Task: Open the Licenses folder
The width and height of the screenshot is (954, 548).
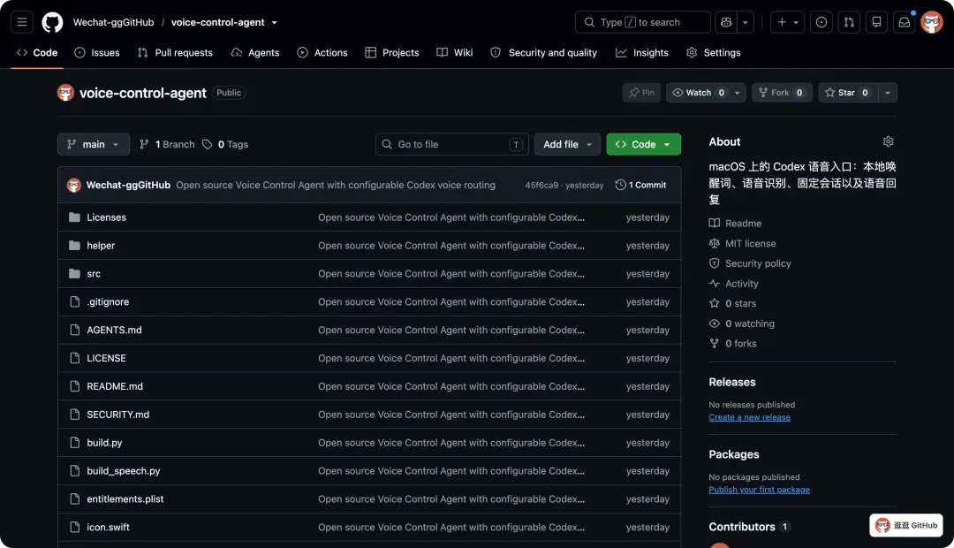Action: tap(107, 217)
